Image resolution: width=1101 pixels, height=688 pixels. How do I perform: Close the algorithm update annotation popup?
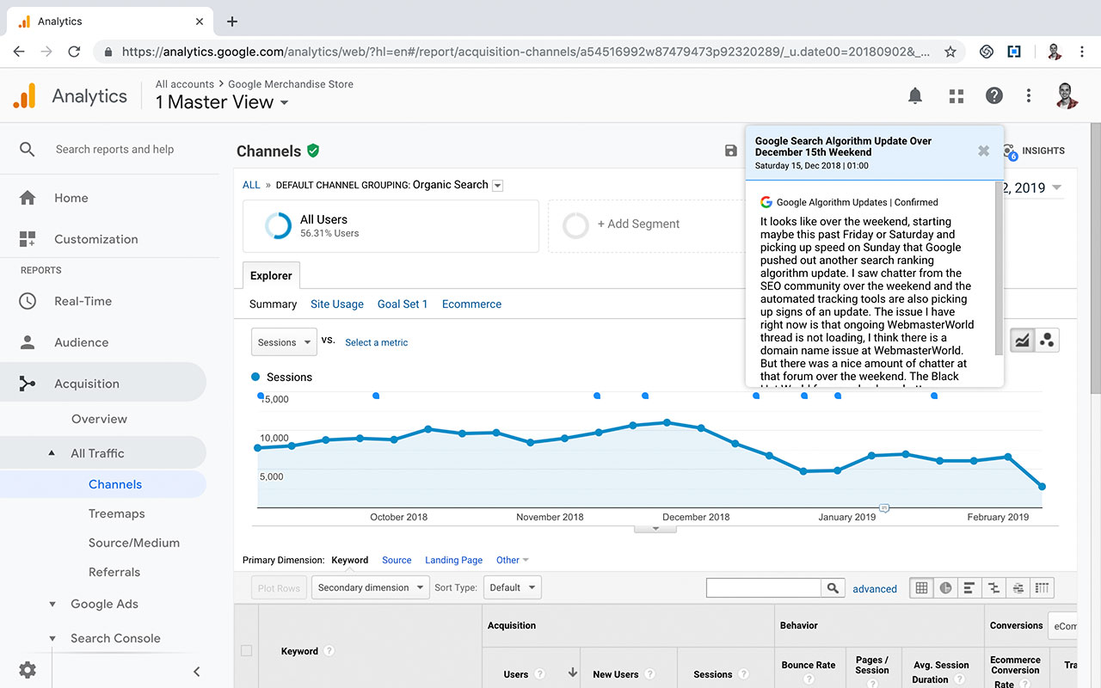(983, 150)
